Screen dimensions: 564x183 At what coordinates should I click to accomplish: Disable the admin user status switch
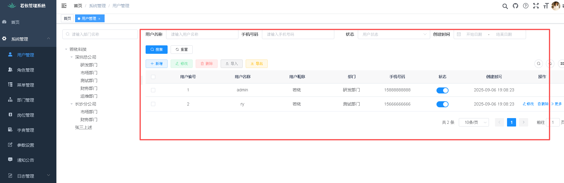[442, 90]
